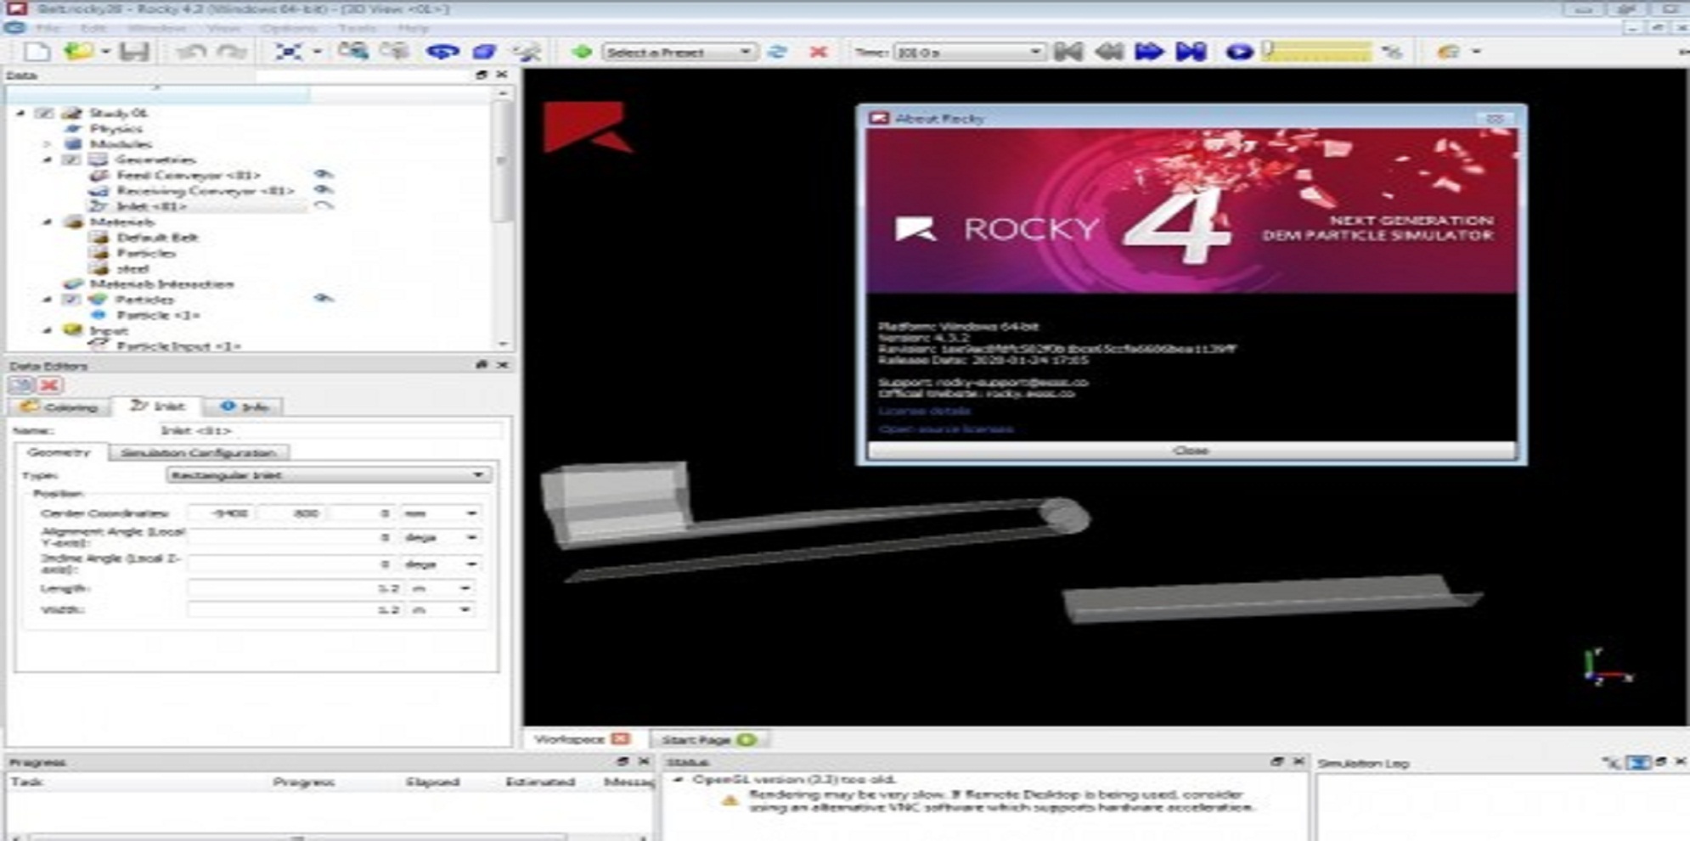Select the Workspace tab
The image size is (1690, 841).
click(x=581, y=740)
